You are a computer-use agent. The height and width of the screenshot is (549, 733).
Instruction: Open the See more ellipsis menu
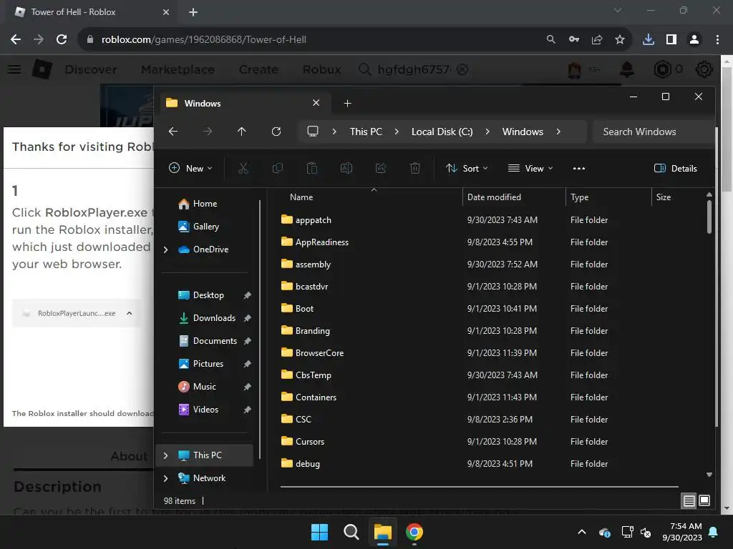tap(578, 169)
